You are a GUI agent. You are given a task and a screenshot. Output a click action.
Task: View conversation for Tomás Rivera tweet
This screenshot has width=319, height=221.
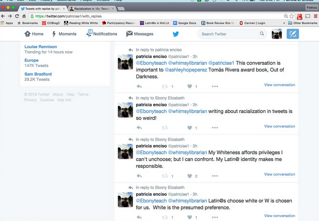280,85
